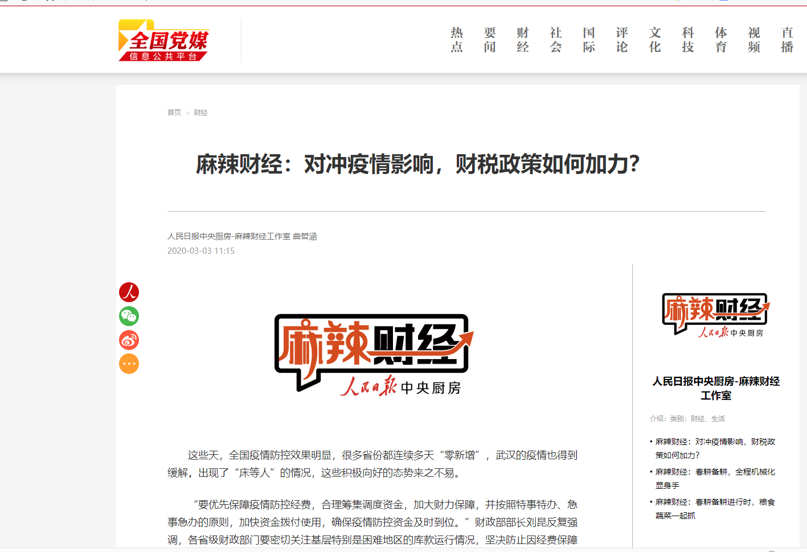Click paragraph starting “要优先保障疫情防控经费
807x552 pixels.
click(372, 522)
